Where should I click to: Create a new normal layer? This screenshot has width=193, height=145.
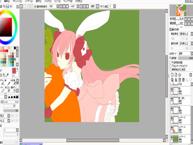coord(172,75)
